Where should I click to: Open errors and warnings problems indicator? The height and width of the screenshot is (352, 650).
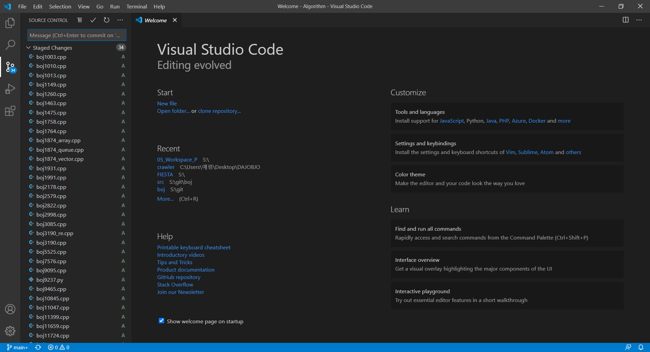tap(59, 347)
